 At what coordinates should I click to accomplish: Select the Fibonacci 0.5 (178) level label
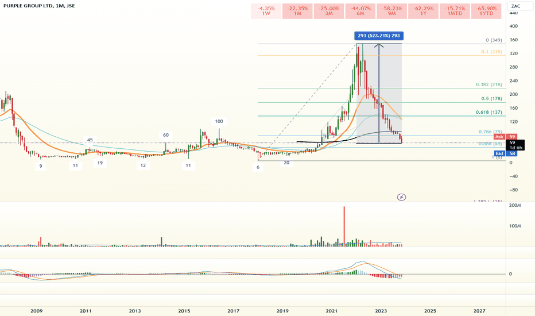click(x=491, y=99)
